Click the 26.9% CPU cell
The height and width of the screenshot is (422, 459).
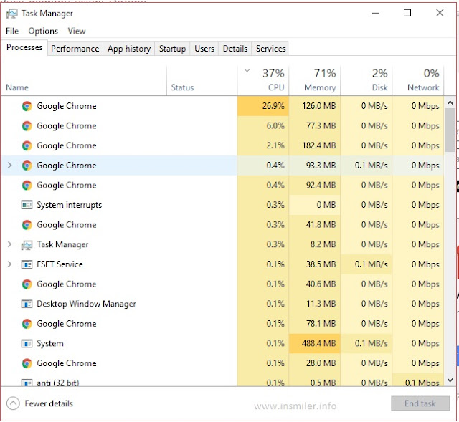coord(263,106)
